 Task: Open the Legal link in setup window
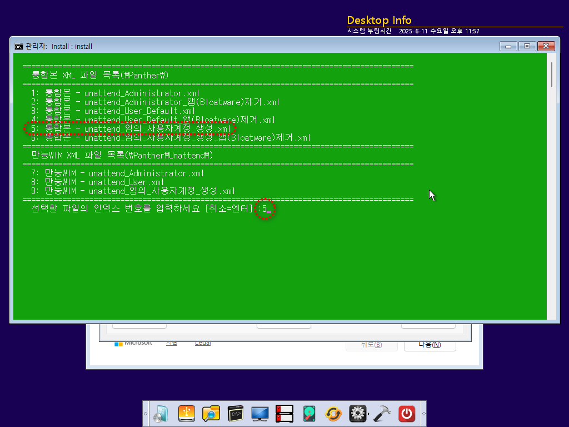pyautogui.click(x=203, y=342)
